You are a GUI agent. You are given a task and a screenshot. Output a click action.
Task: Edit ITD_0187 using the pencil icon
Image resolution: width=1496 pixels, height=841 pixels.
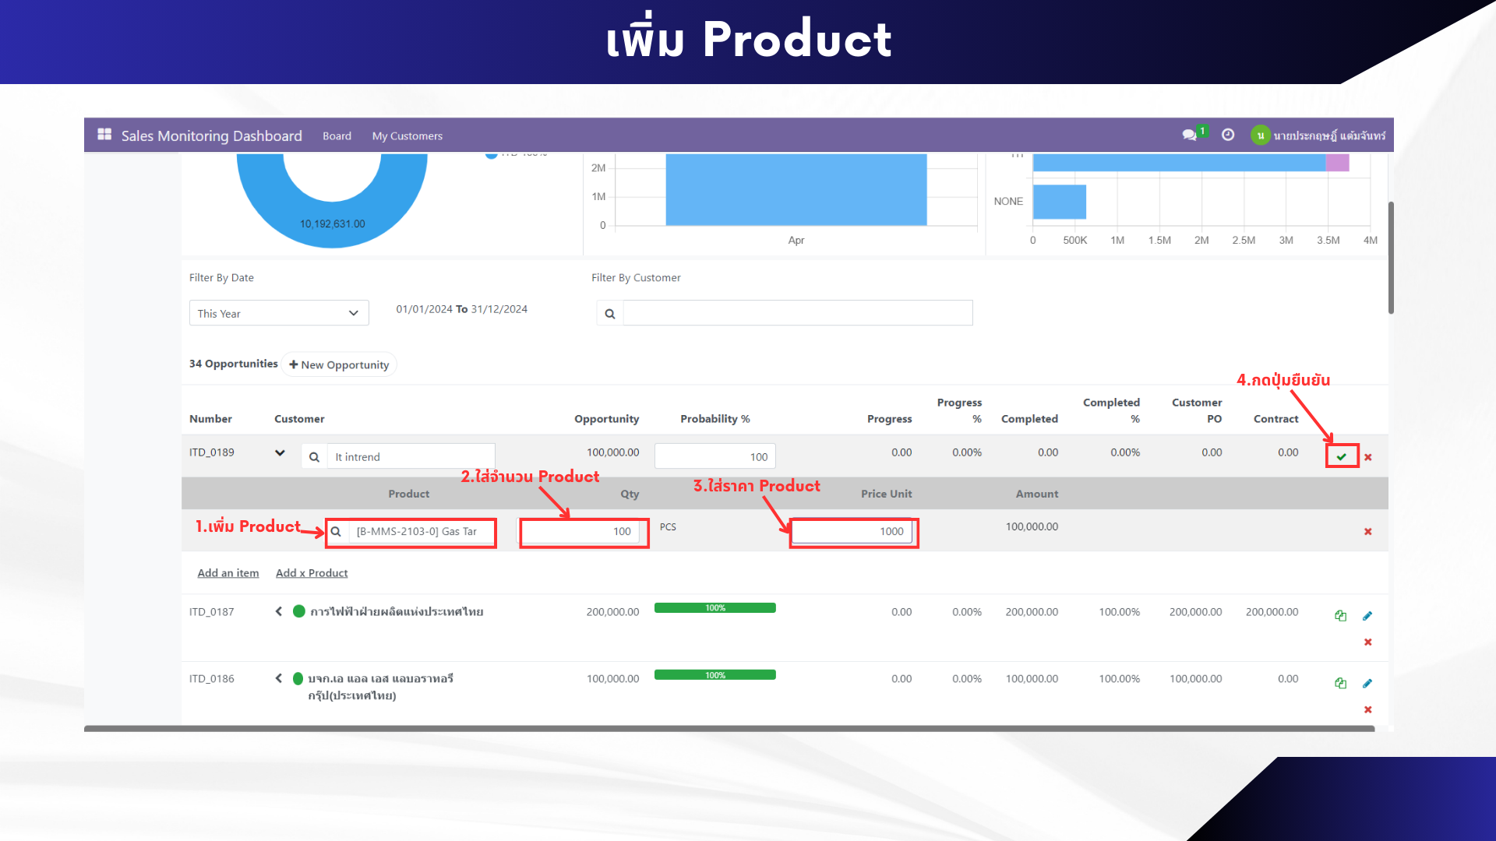[1367, 616]
